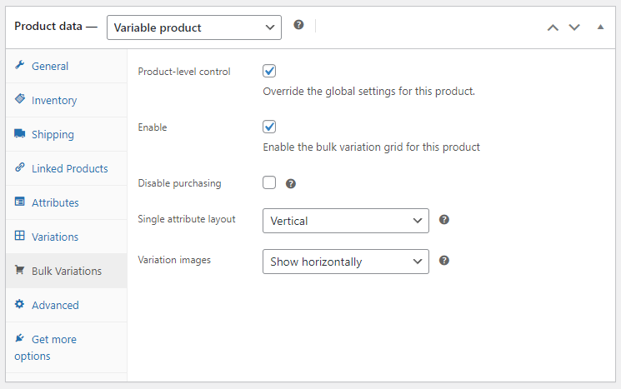Click the help icon next to product type dropdown

click(298, 25)
